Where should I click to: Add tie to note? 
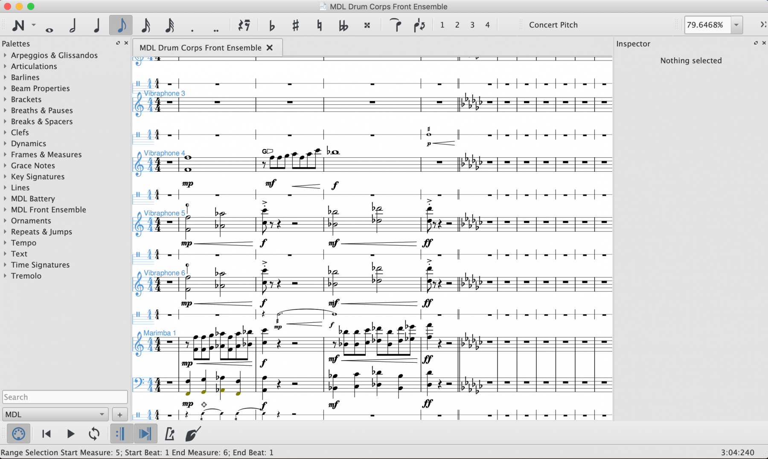tap(396, 25)
